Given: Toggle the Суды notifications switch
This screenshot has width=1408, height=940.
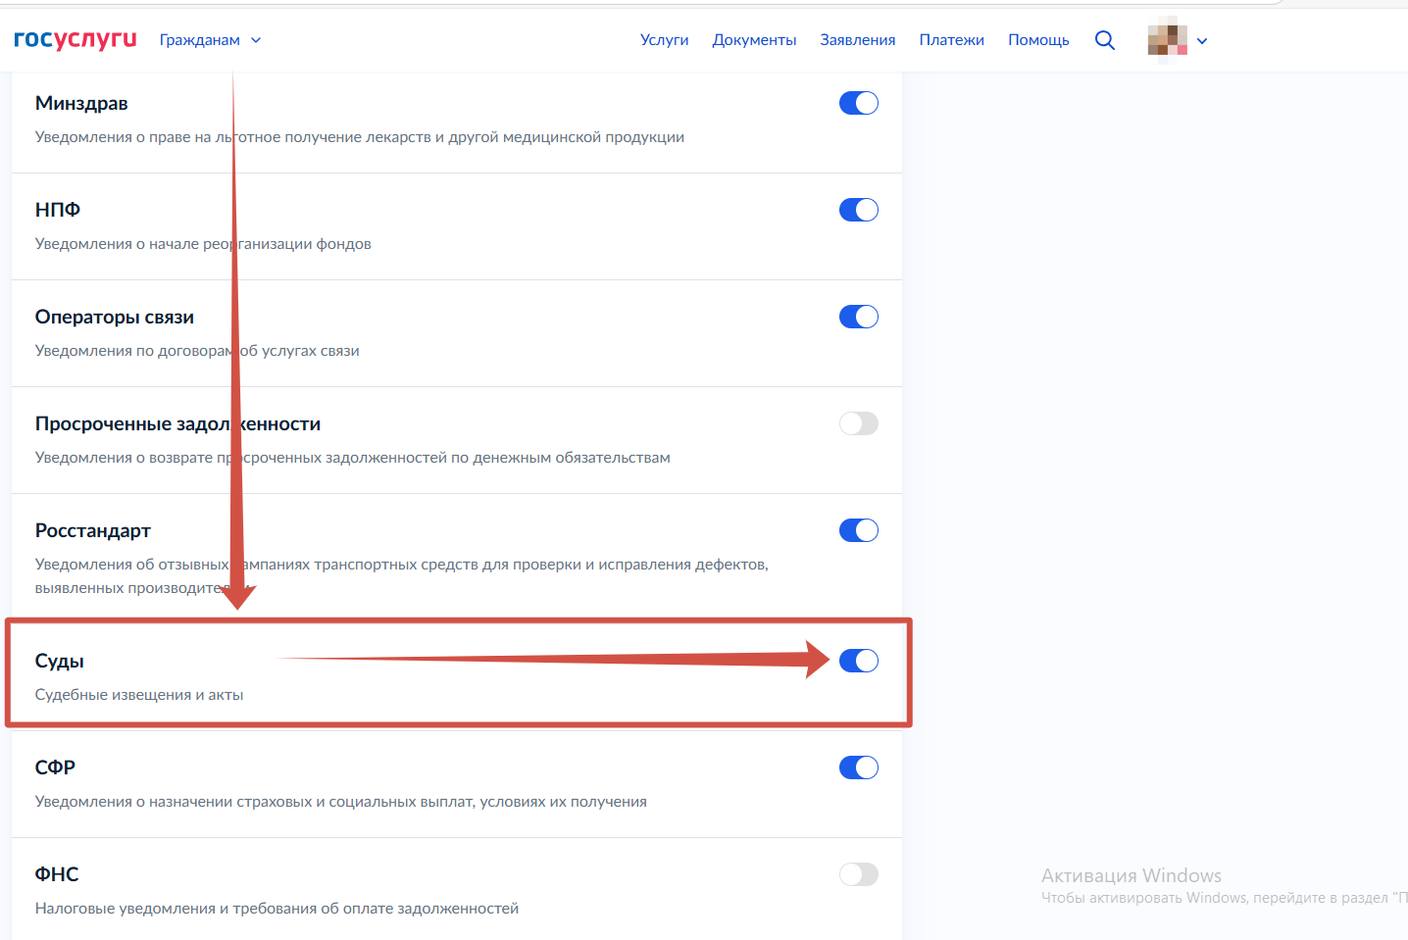Looking at the screenshot, I should (858, 661).
